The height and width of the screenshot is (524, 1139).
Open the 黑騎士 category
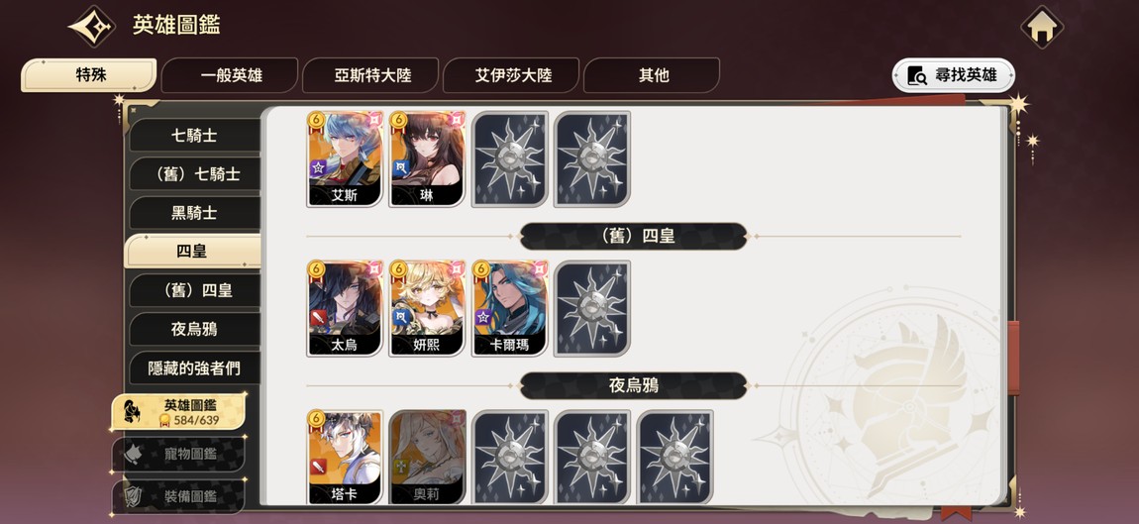[x=194, y=213]
